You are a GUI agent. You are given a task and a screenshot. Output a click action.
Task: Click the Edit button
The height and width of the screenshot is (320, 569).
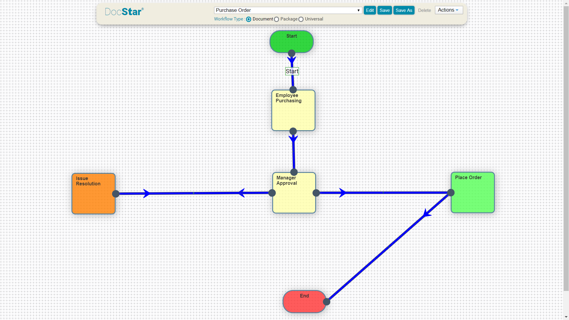[370, 10]
